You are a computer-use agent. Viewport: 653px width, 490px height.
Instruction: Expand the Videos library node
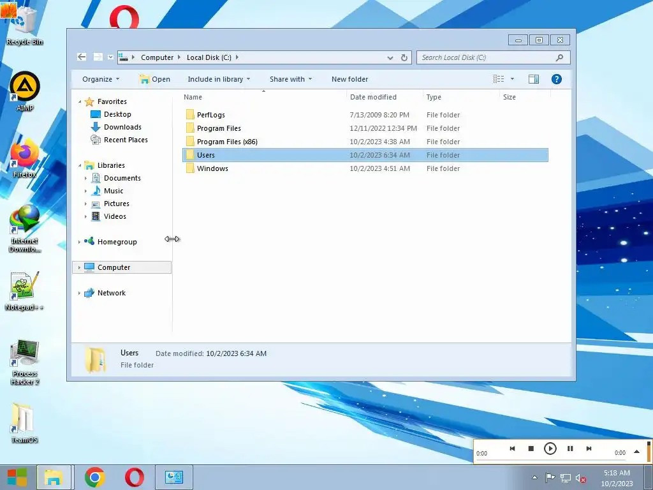[86, 217]
